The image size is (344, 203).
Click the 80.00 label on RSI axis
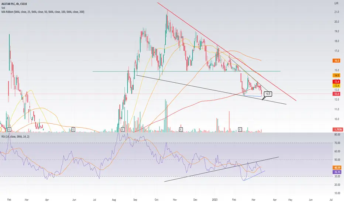click(337, 134)
